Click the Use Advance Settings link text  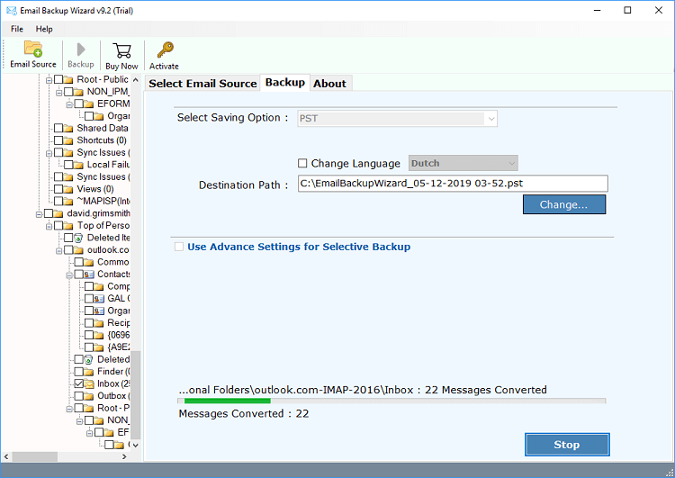coord(299,247)
